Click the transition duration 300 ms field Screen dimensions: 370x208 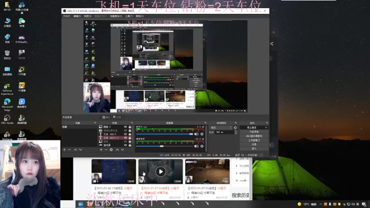pos(224,132)
